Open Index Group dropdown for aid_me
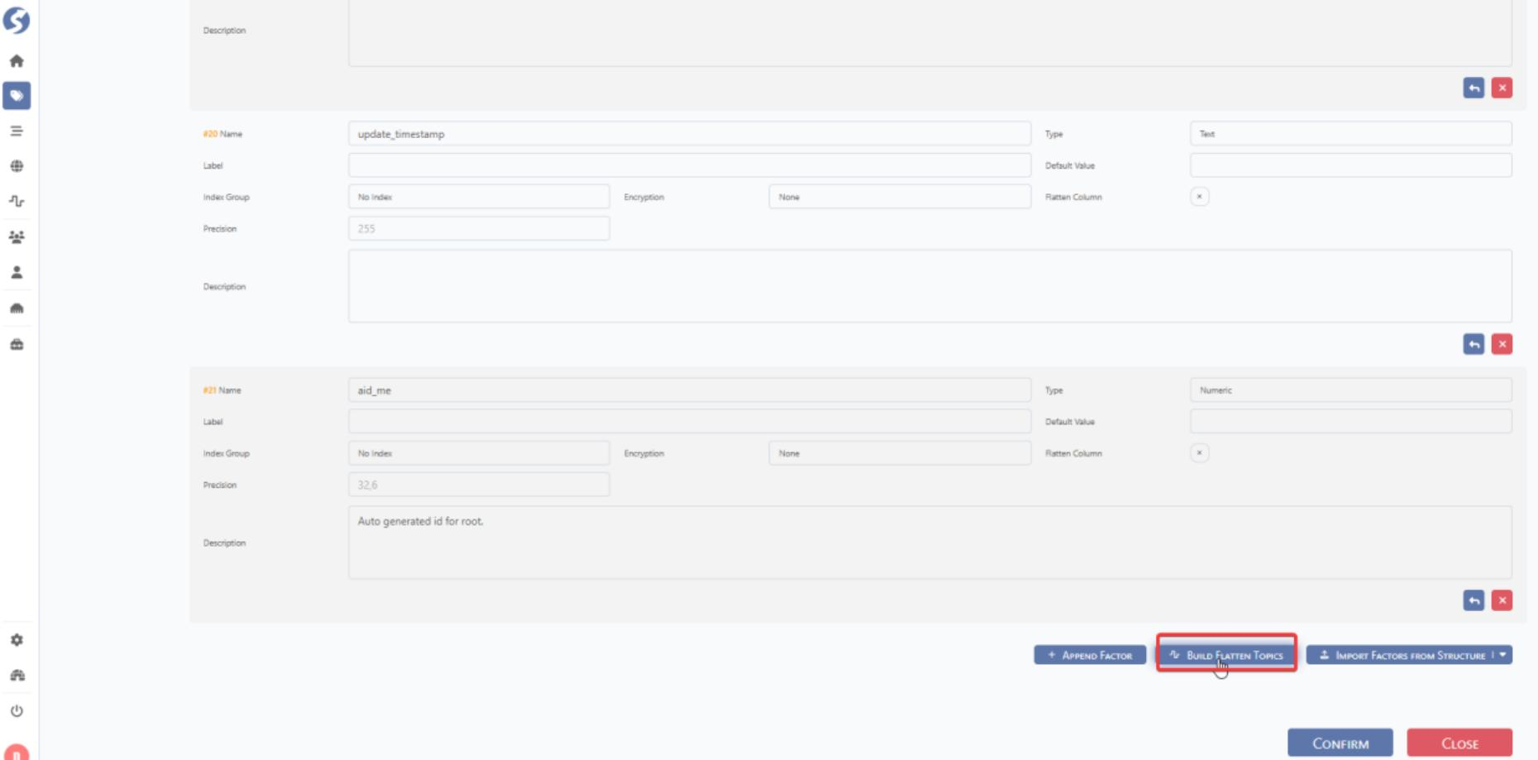 point(479,453)
